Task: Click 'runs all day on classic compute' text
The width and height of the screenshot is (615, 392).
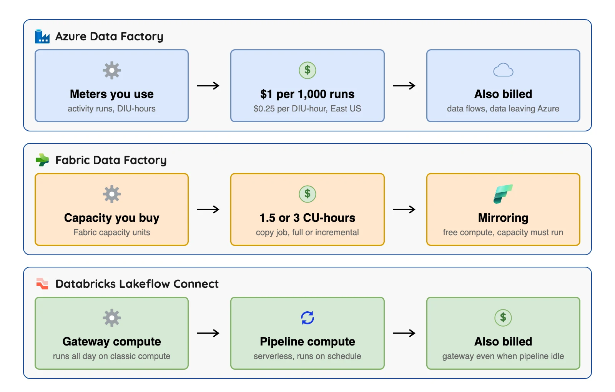Action: [112, 356]
